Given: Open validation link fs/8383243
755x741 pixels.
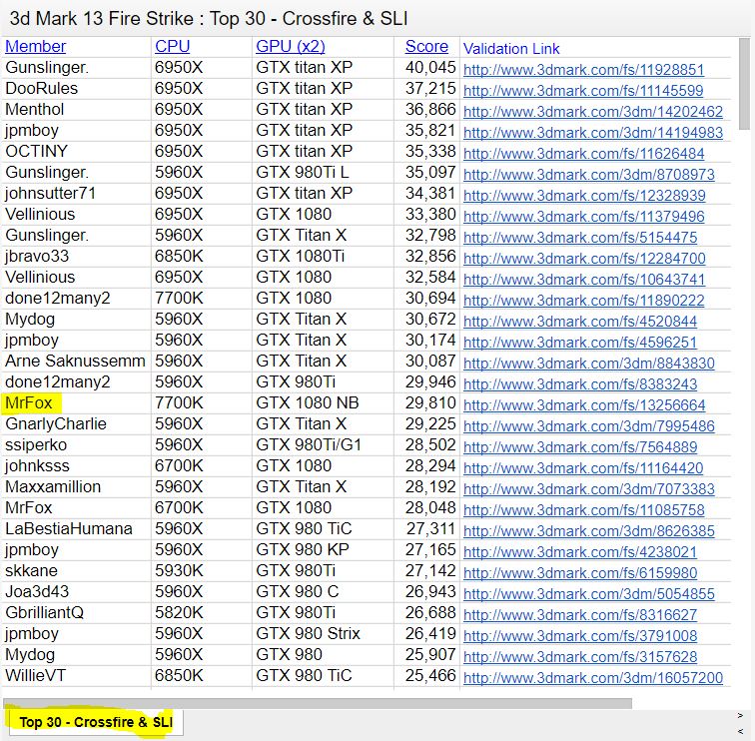Looking at the screenshot, I should click(579, 384).
